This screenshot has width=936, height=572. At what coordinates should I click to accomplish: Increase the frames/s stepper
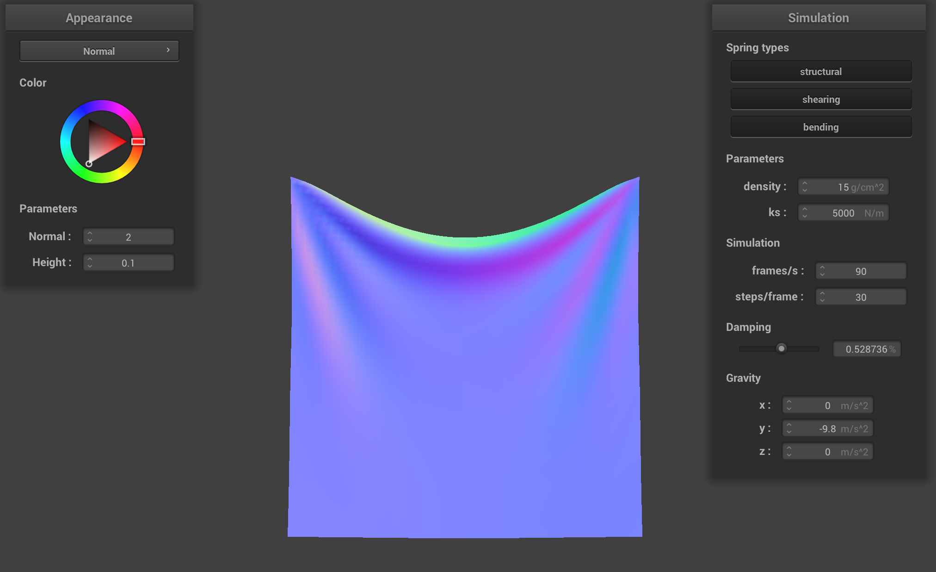pos(822,267)
